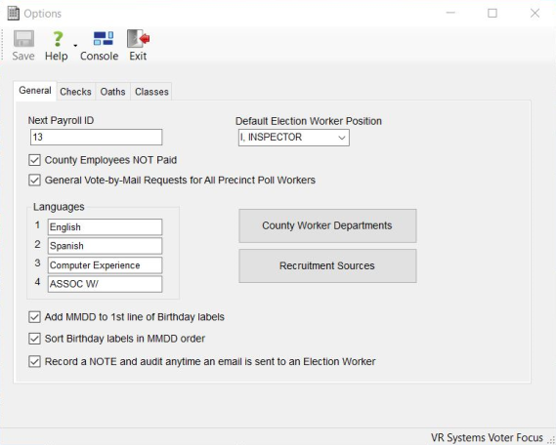Open the Classes tab
Image resolution: width=556 pixels, height=445 pixels.
coord(151,92)
